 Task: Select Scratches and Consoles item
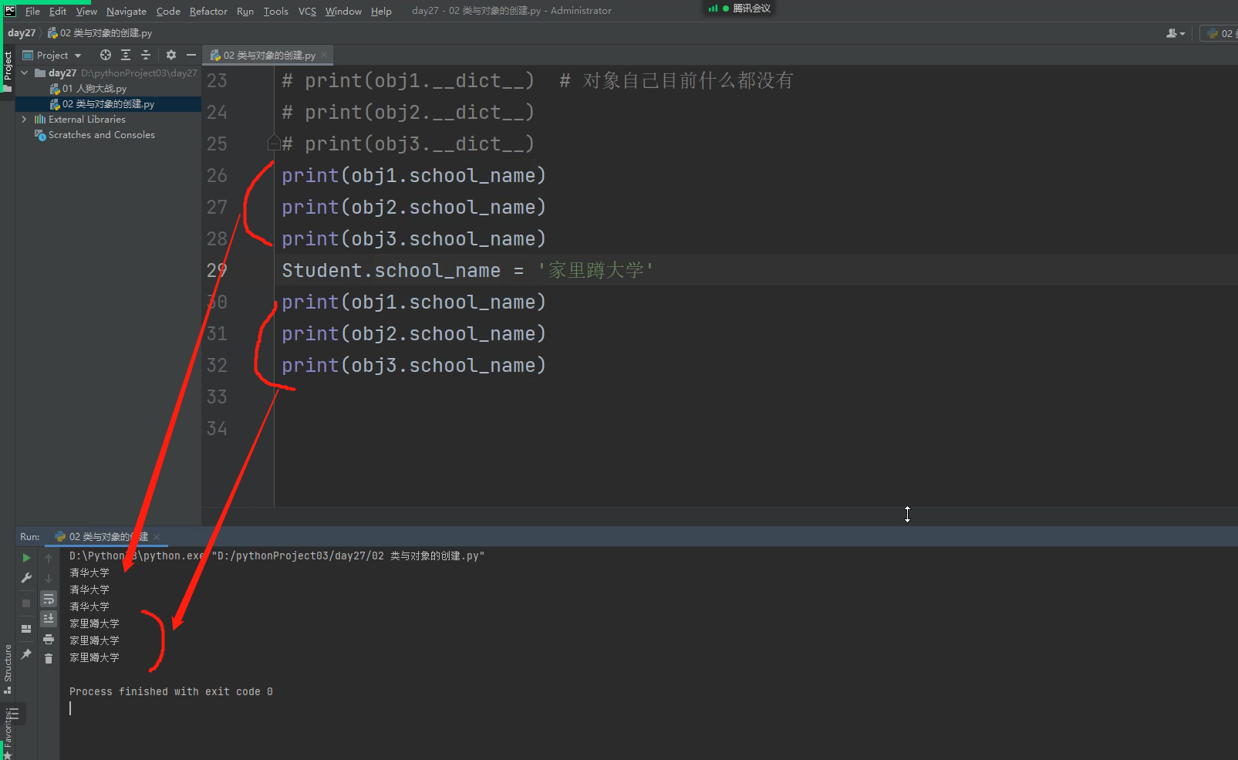[101, 135]
